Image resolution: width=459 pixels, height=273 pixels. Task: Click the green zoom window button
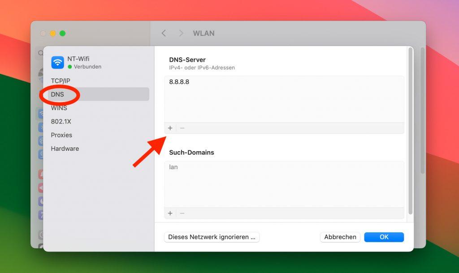coord(62,33)
